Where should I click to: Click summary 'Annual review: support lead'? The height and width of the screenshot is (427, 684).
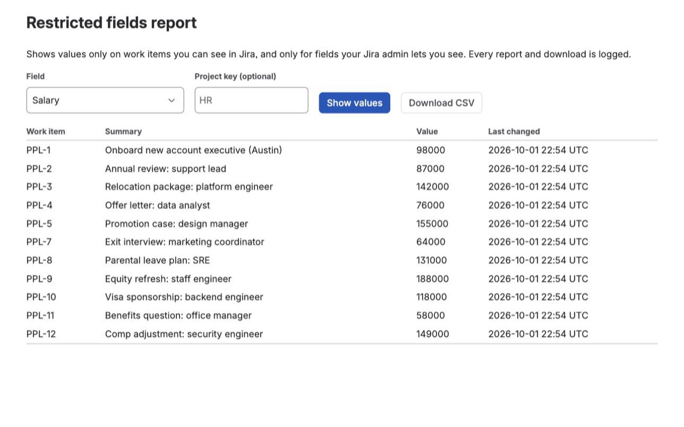pyautogui.click(x=166, y=169)
